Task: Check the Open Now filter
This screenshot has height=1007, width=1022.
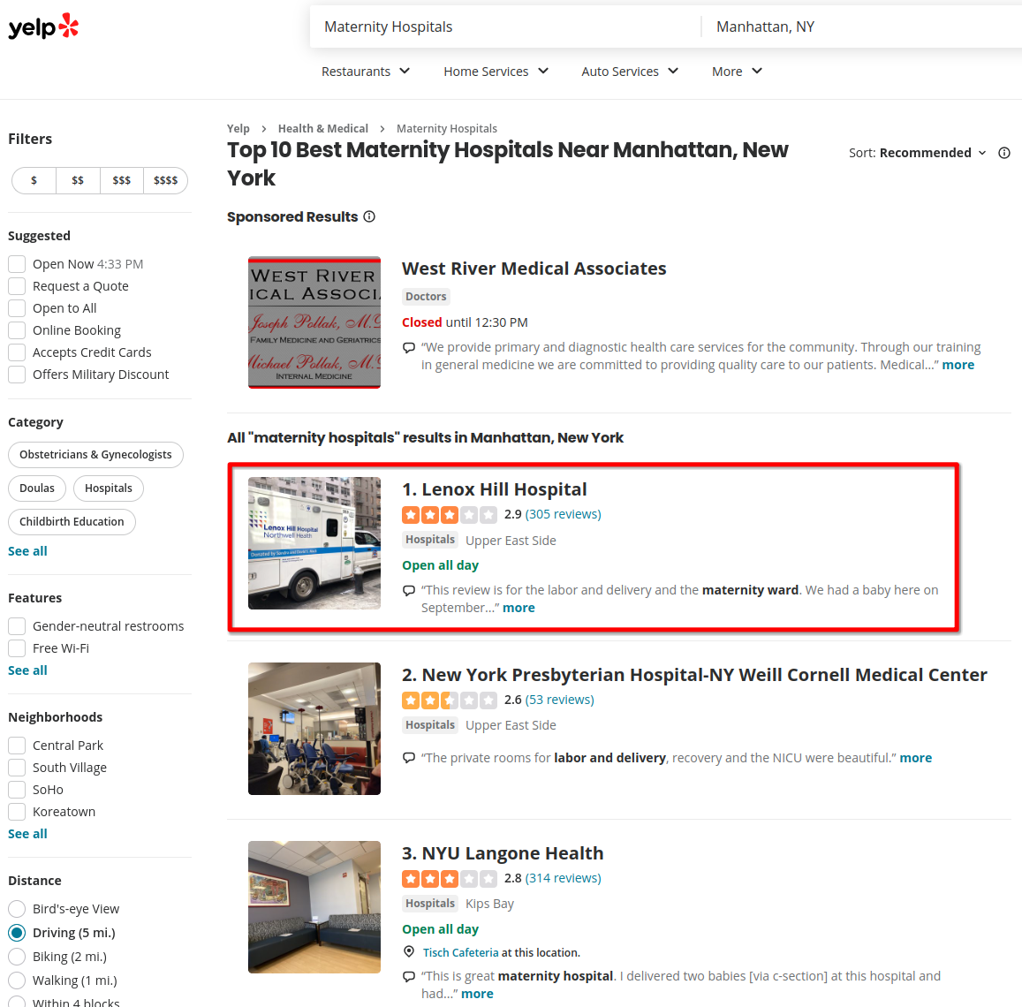Action: [x=17, y=264]
